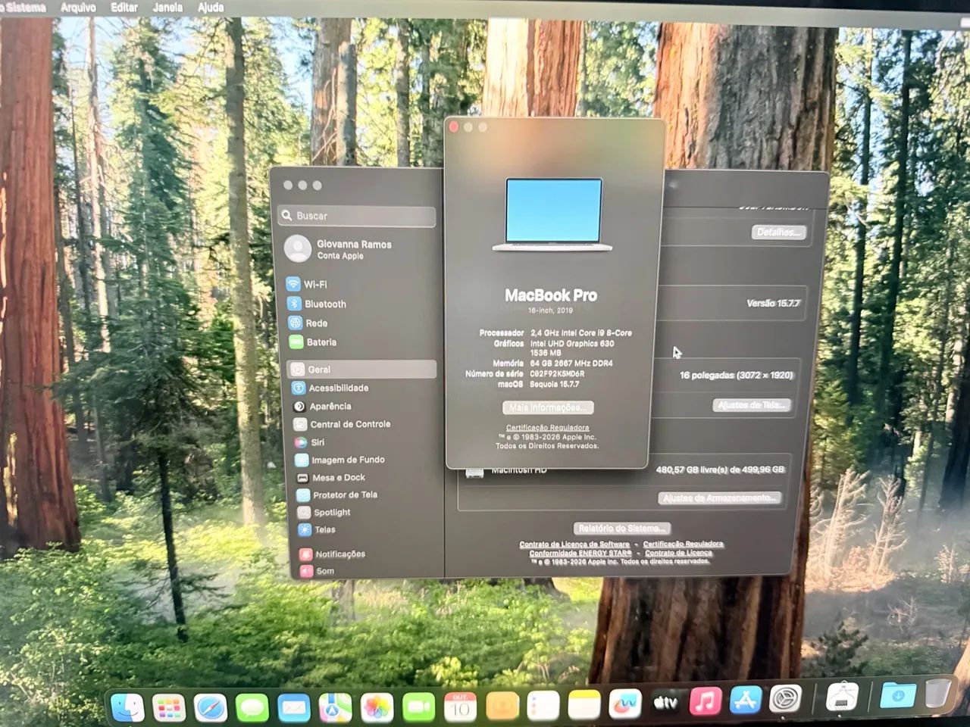
Task: Open Certificação Reguladora link in MacBook Pro window
Action: coord(548,428)
